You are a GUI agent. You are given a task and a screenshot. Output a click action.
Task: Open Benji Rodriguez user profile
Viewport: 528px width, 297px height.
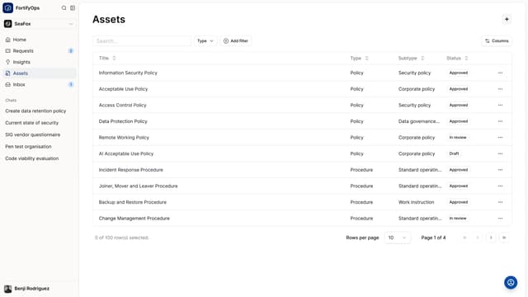tap(27, 289)
